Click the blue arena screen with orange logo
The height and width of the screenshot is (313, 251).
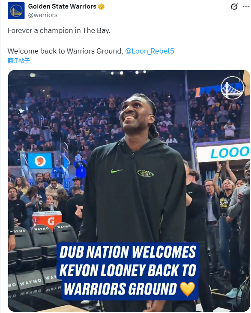pyautogui.click(x=40, y=161)
